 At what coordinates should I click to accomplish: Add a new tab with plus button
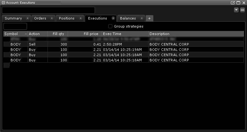point(149,18)
